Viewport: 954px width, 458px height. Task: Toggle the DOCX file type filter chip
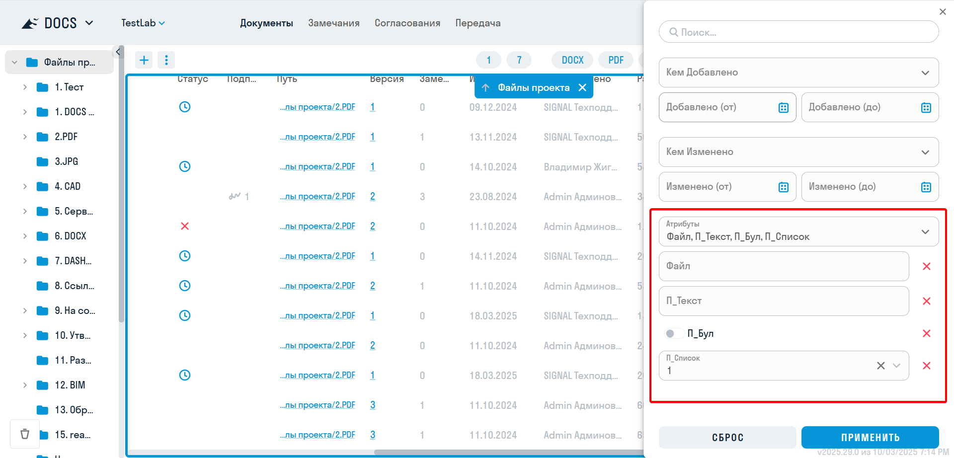point(572,60)
